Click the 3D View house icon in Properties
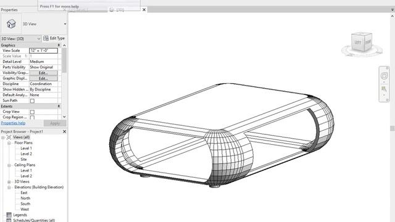395x222 pixels. (11, 24)
